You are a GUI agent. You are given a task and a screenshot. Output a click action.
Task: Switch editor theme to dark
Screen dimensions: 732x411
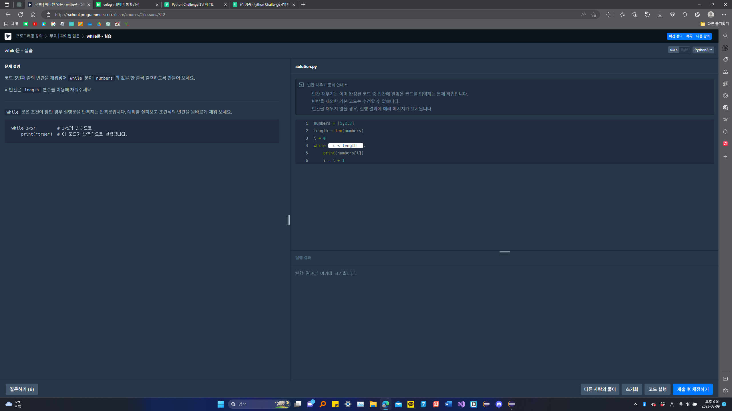click(x=673, y=50)
